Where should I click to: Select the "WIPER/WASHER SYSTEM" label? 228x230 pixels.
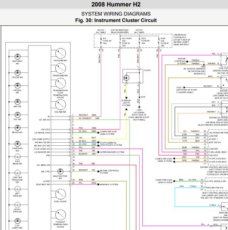point(112,152)
